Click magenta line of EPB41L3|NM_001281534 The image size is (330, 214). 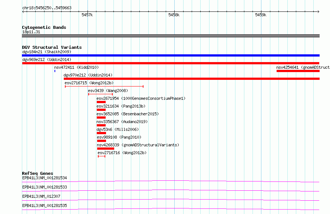coord(171,181)
